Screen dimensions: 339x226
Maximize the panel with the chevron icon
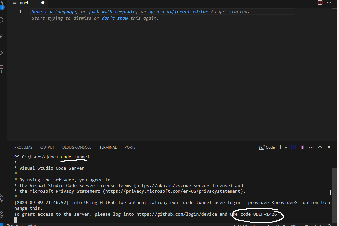pos(320,147)
